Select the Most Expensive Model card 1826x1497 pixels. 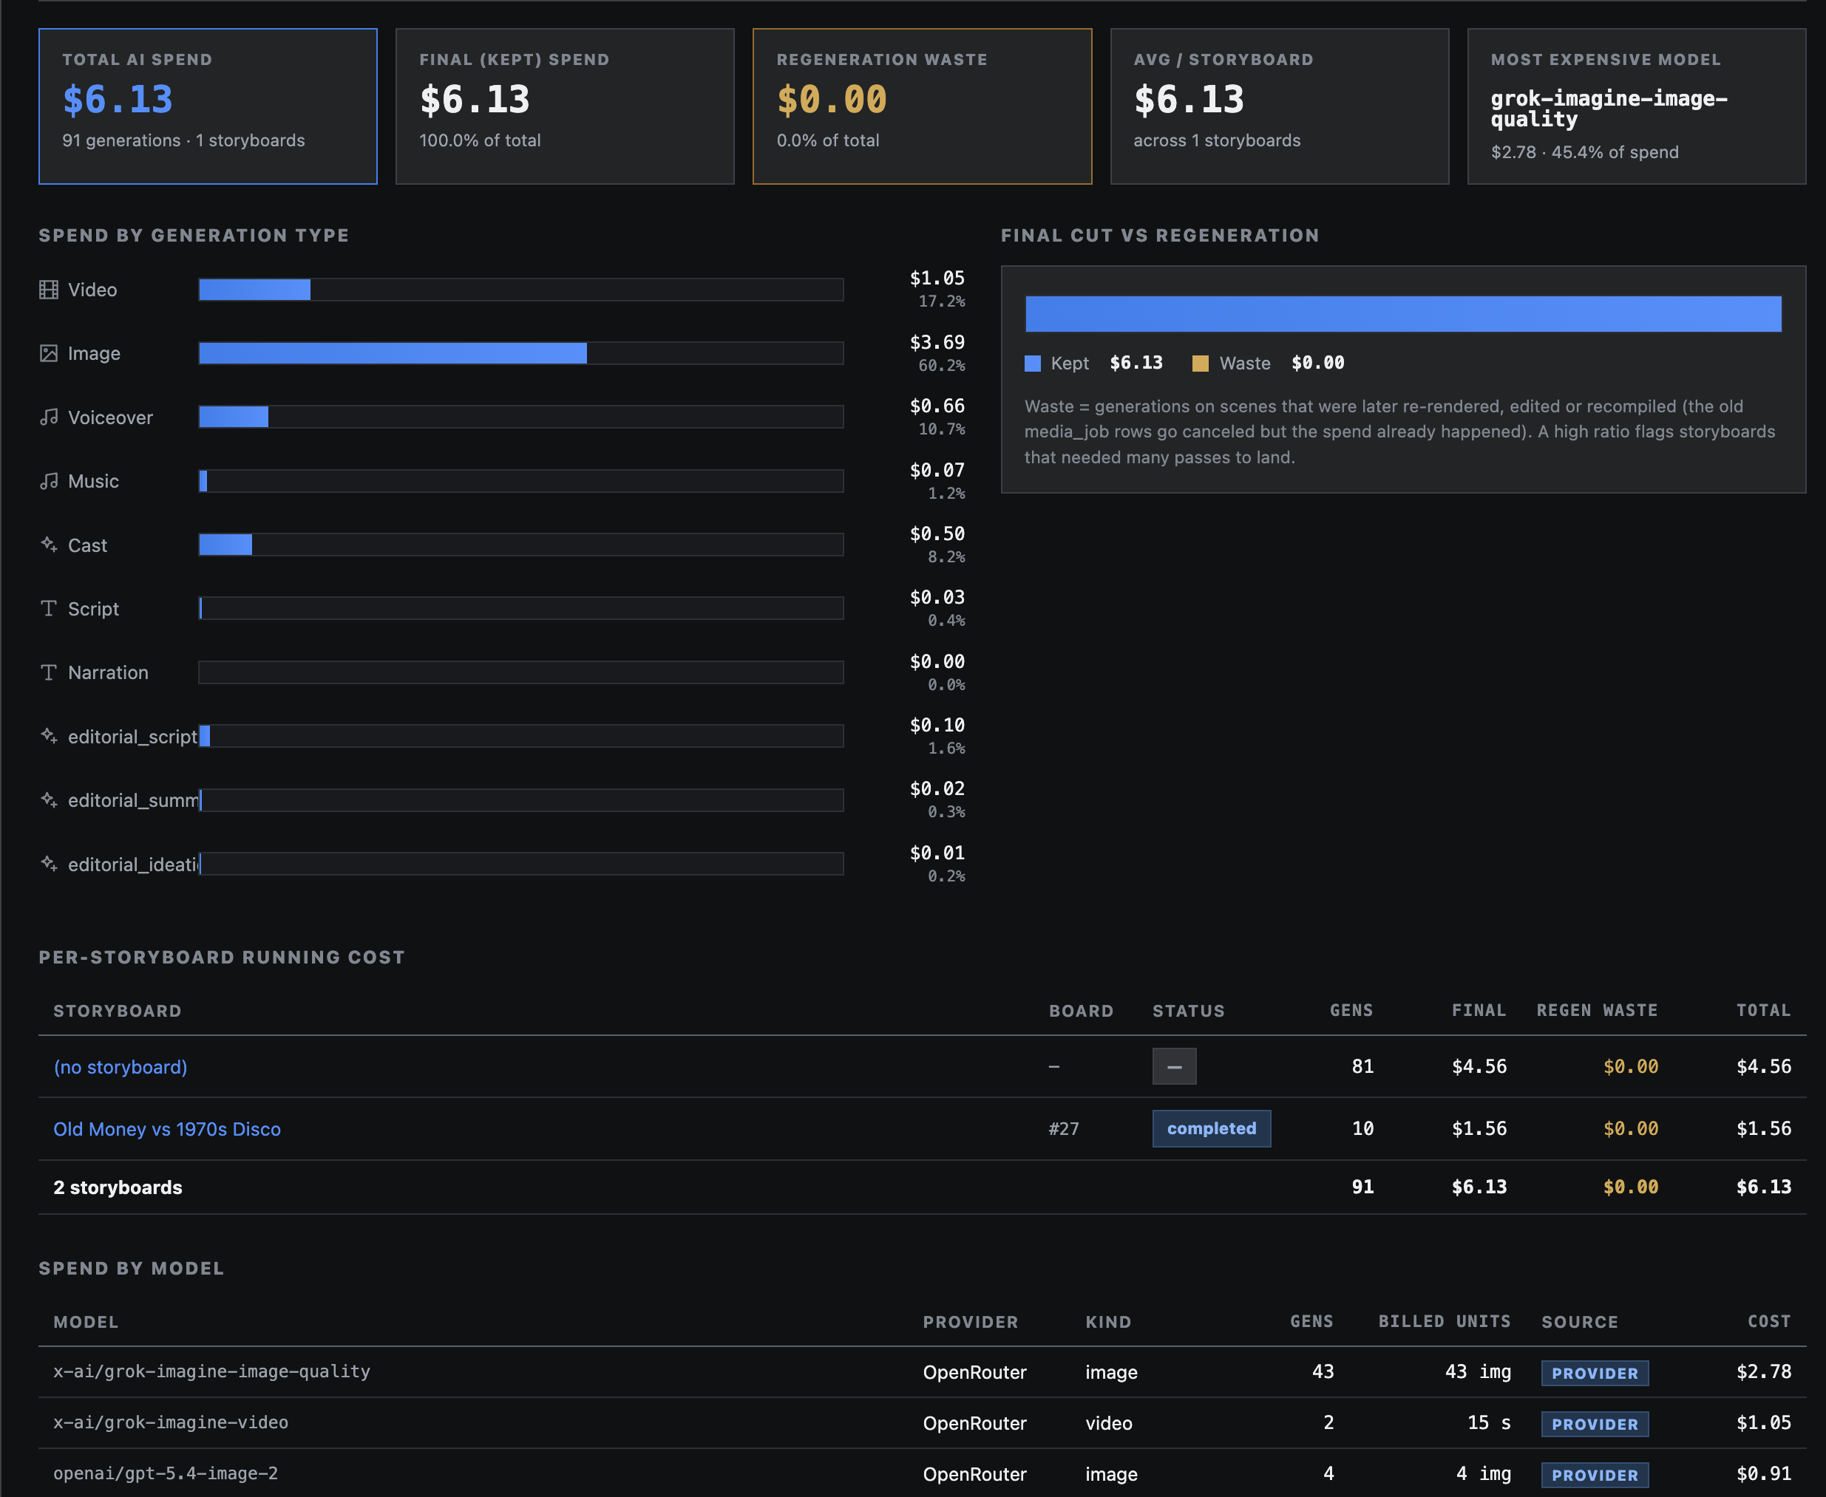click(1636, 106)
